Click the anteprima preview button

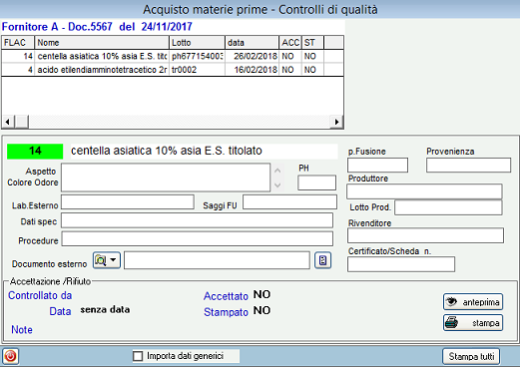pos(473,302)
